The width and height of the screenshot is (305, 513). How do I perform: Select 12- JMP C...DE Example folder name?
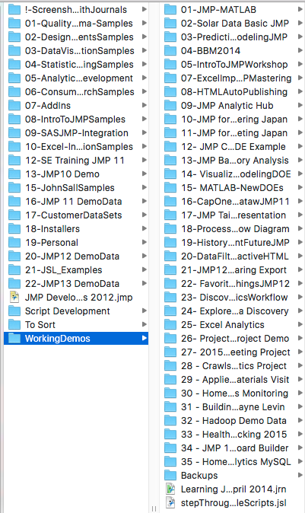tap(234, 147)
